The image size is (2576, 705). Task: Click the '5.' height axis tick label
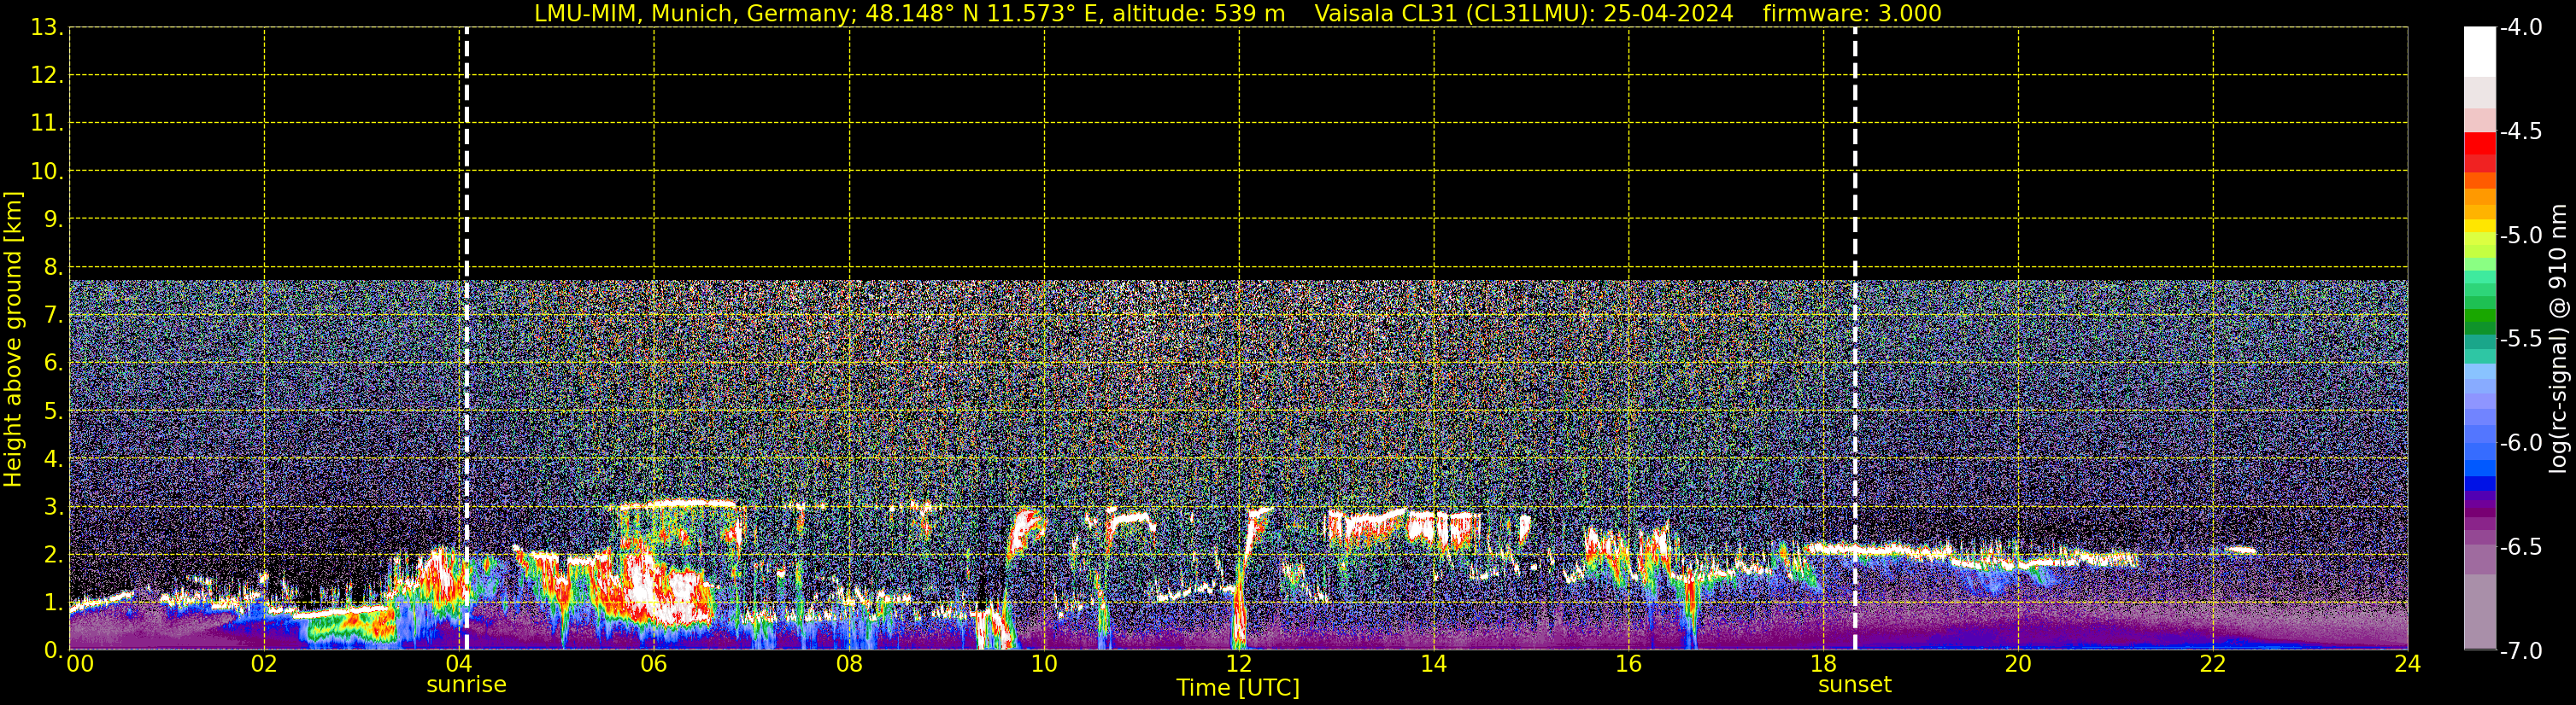53,411
